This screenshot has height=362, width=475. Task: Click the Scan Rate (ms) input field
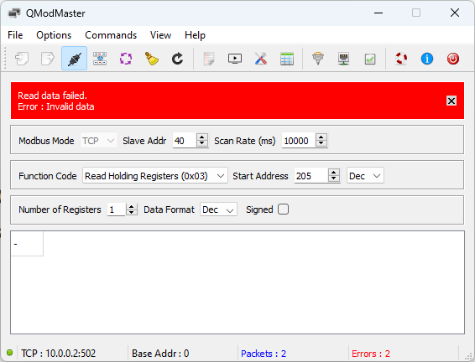[299, 141]
